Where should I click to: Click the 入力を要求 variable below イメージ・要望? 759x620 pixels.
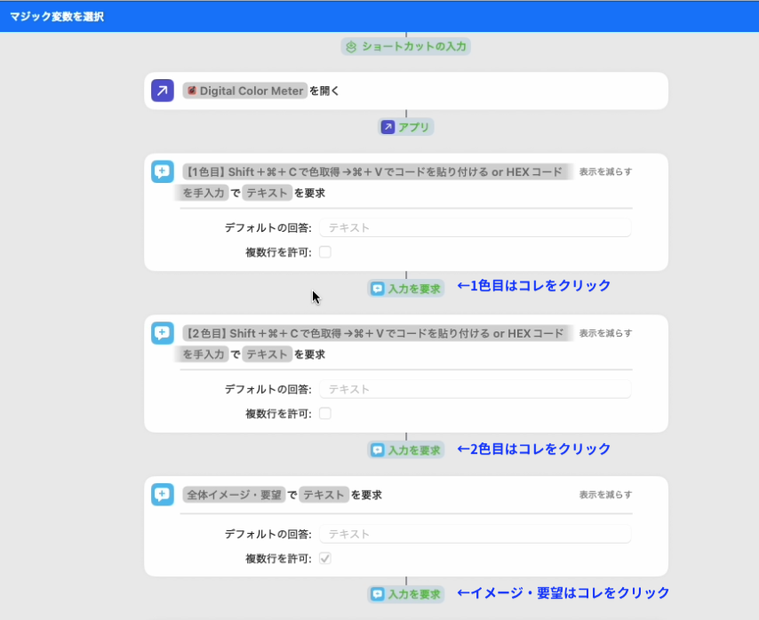pyautogui.click(x=405, y=593)
